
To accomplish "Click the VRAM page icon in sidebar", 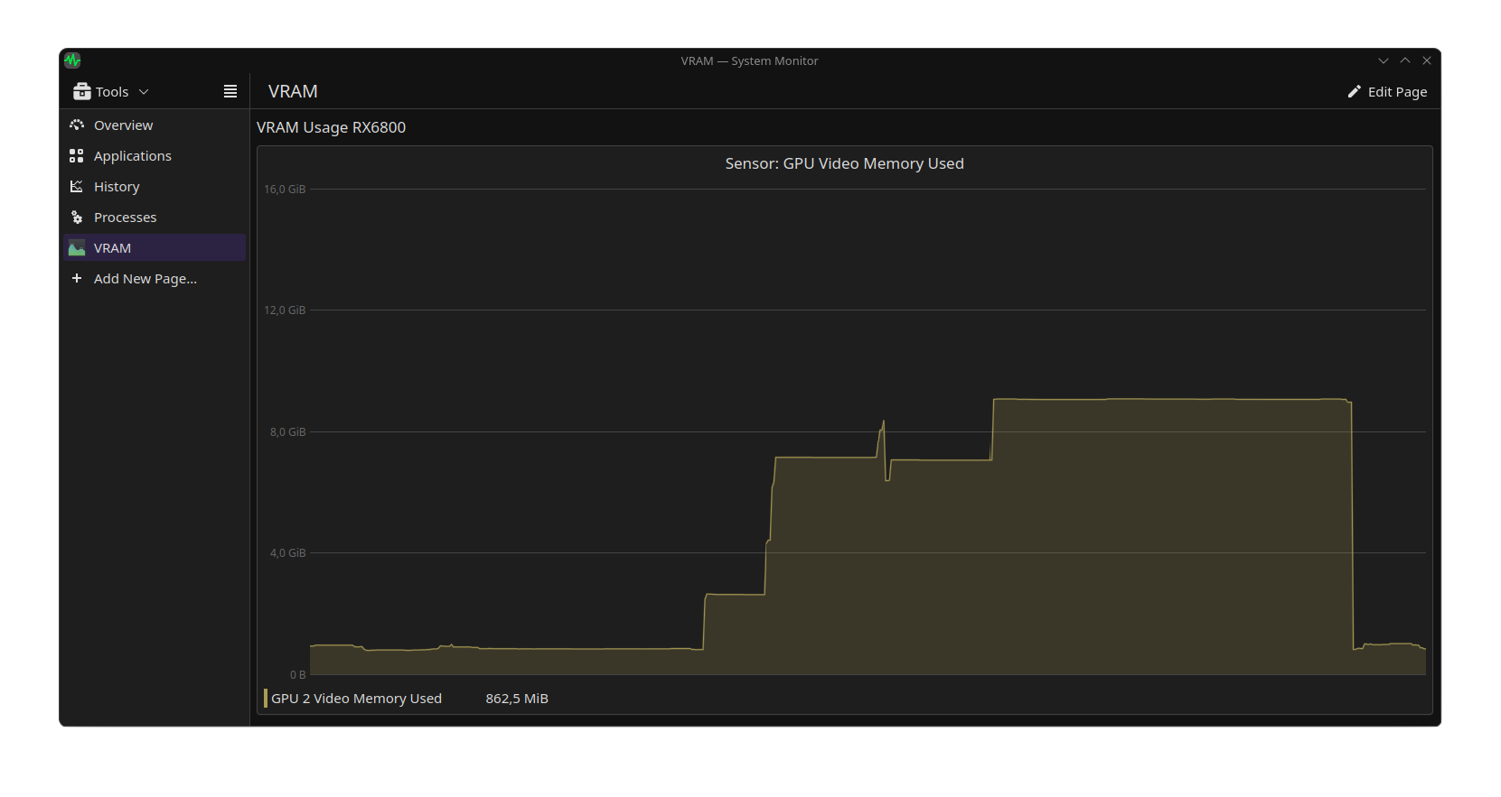I will (x=77, y=247).
